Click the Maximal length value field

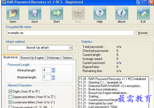point(47,77)
